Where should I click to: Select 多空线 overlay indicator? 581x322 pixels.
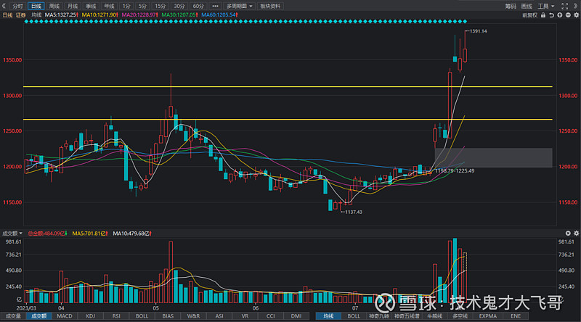[460, 316]
